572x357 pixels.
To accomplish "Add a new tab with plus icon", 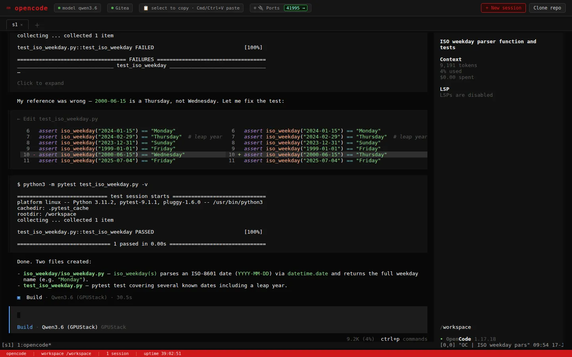I will pos(37,25).
